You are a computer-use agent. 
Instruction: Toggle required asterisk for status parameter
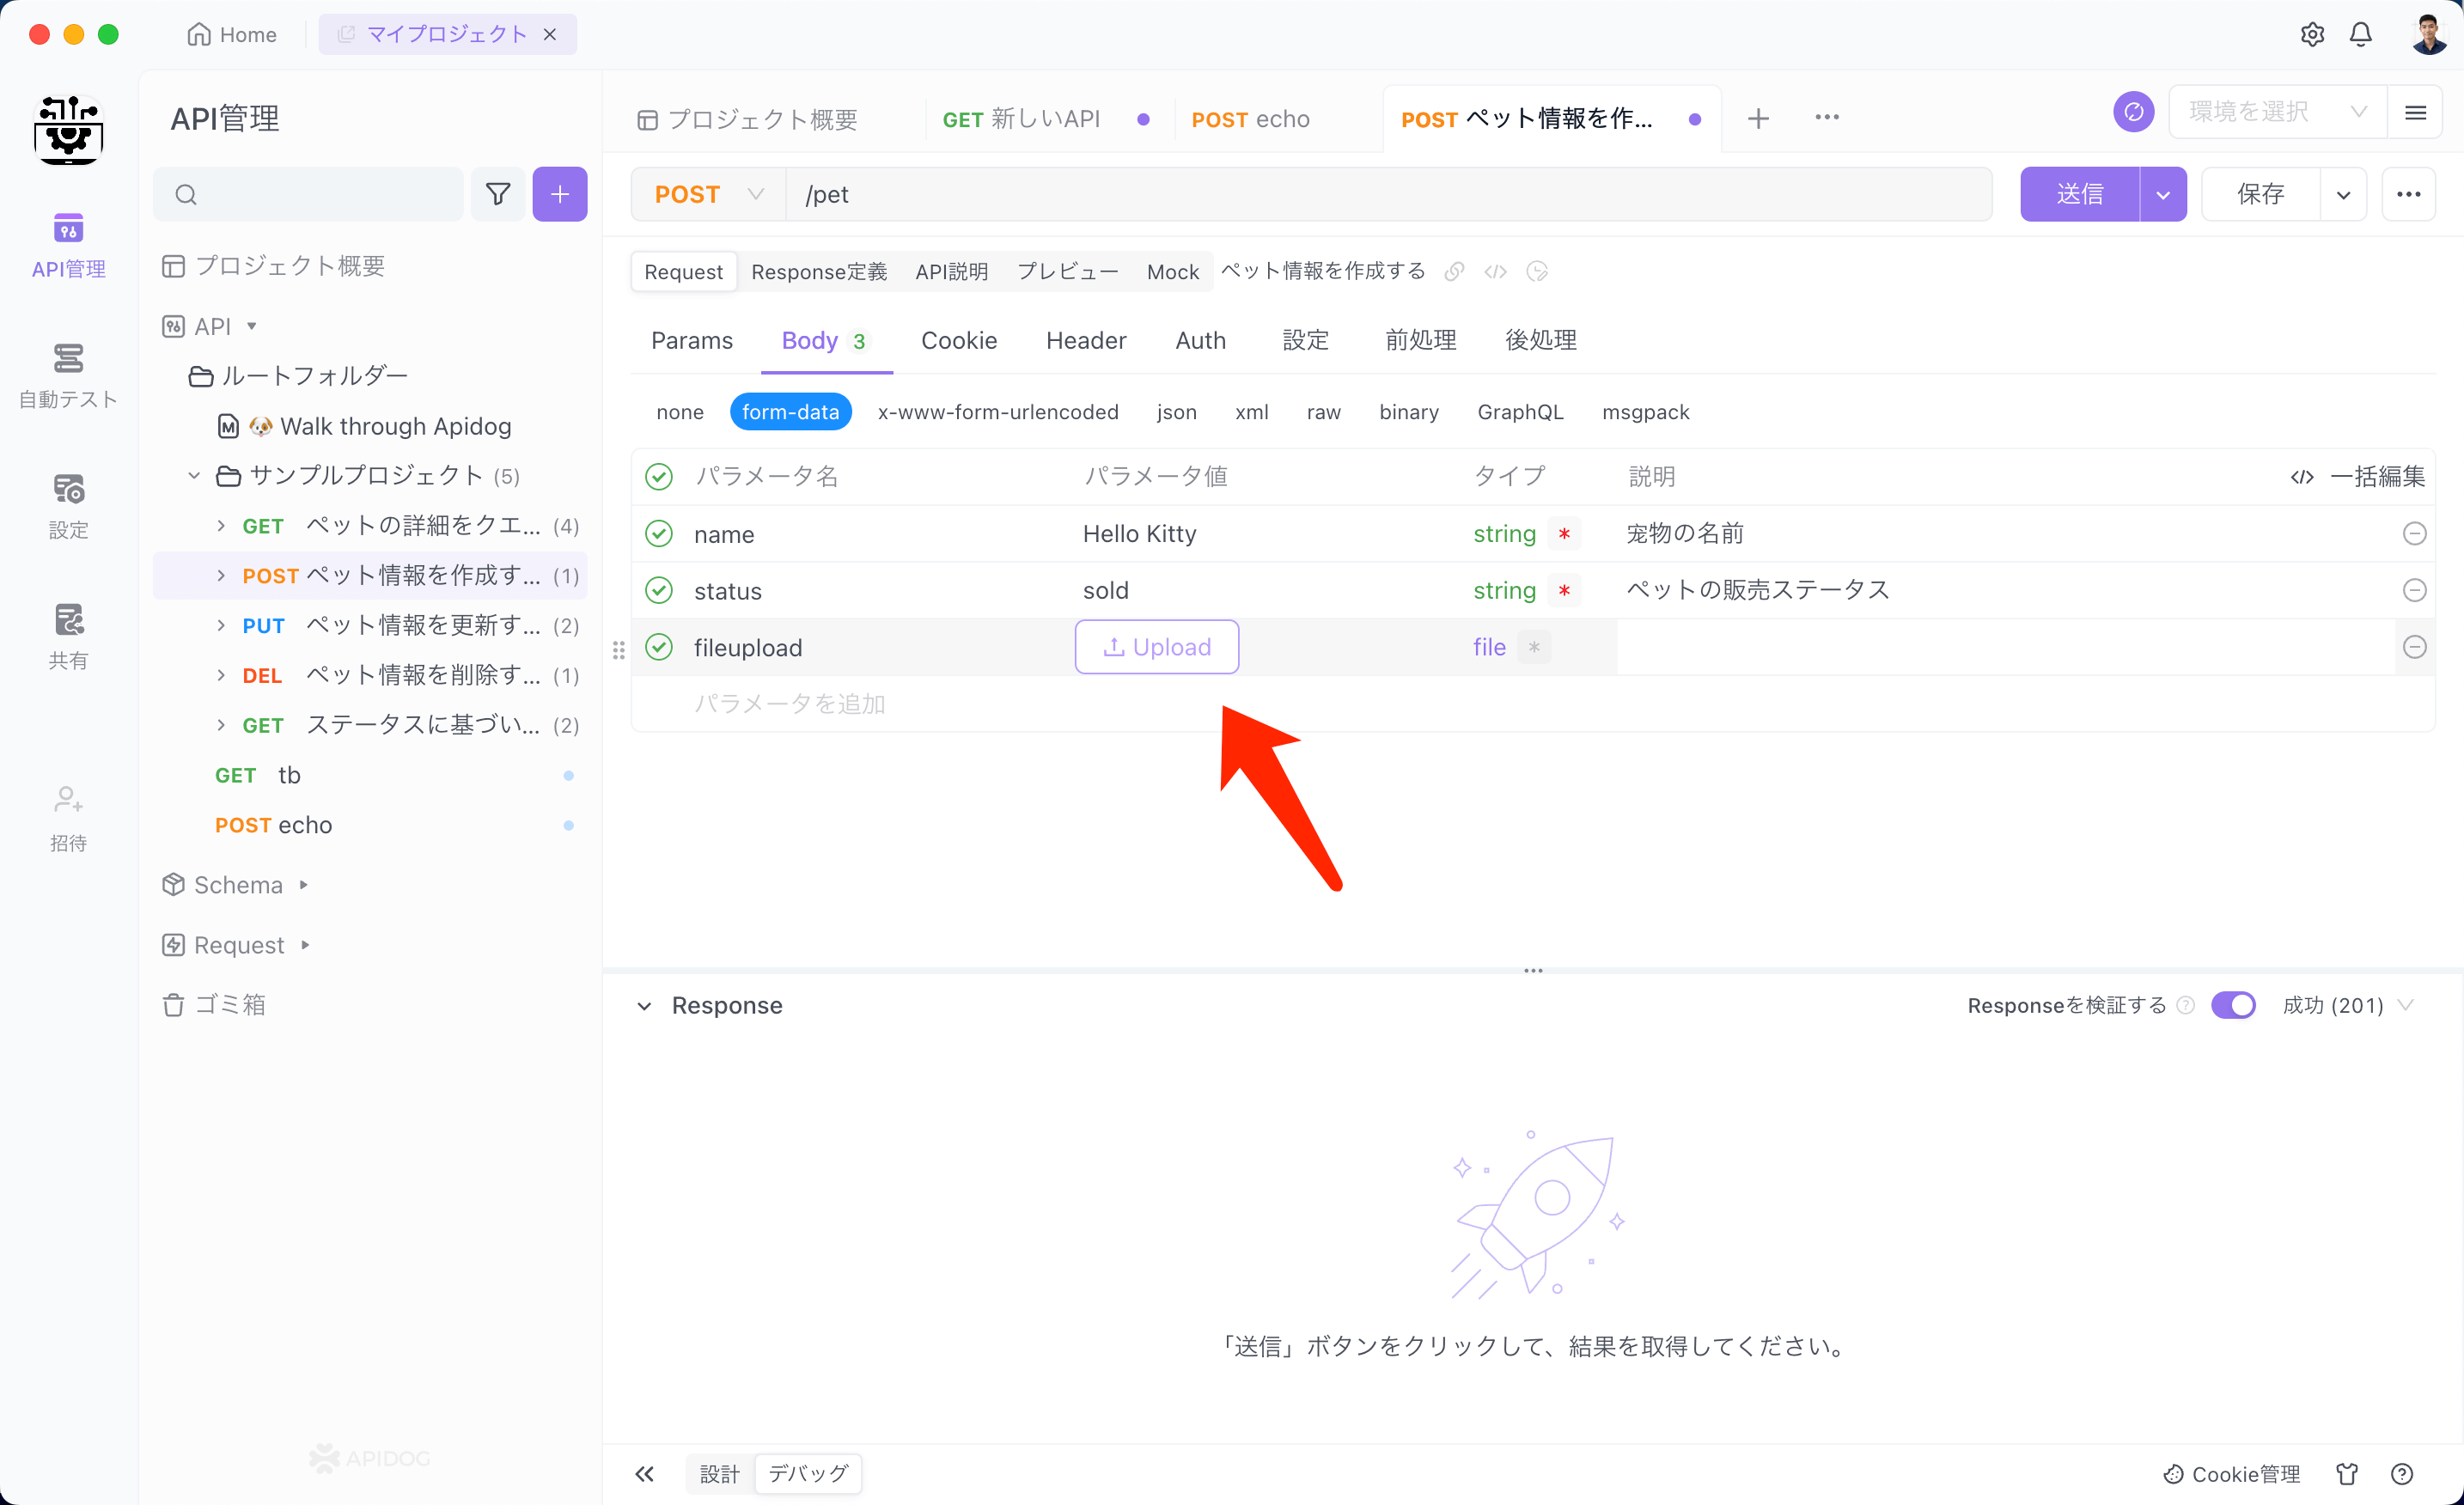(x=1564, y=590)
